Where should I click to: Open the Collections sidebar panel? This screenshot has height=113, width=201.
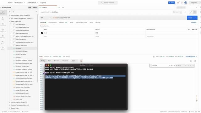[3, 13]
